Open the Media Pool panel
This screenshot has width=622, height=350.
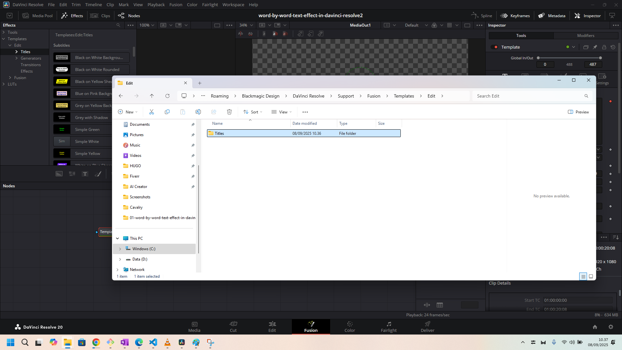click(x=38, y=16)
